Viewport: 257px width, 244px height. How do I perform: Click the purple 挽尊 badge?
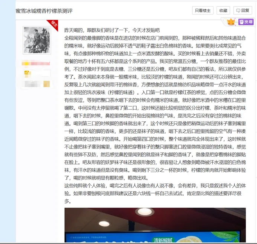(x=246, y=22)
